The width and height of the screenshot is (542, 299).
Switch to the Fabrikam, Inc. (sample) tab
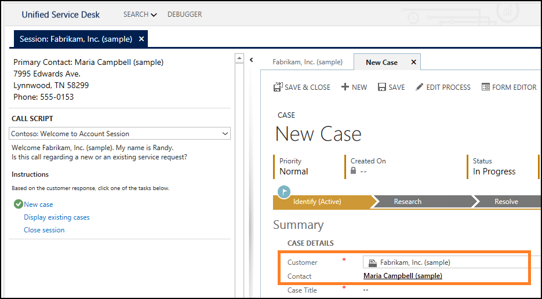[307, 62]
